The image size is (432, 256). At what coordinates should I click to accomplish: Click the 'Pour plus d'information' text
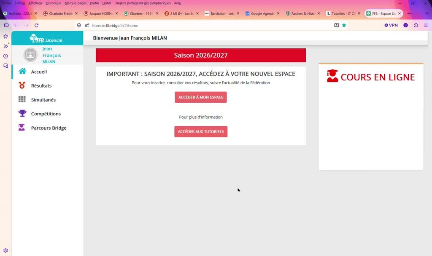click(x=201, y=117)
